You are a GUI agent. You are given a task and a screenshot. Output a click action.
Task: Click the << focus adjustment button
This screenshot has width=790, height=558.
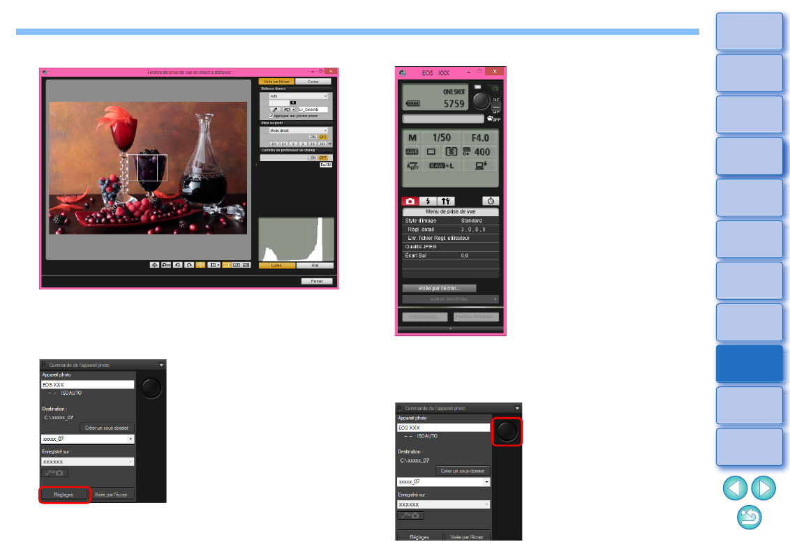click(283, 144)
